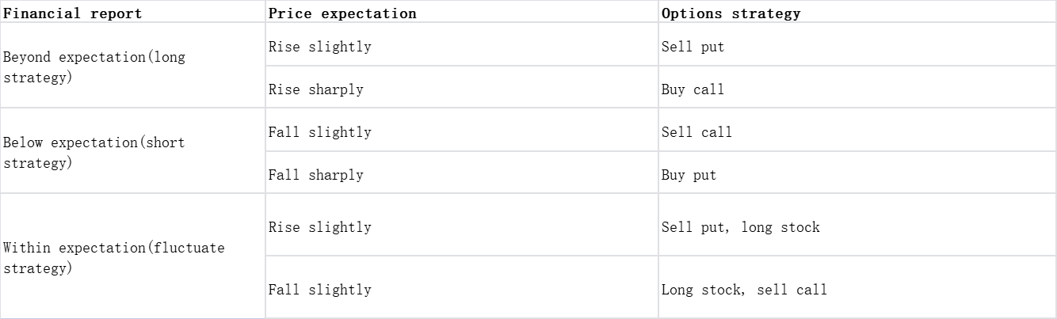Click the standalone Sell call strategy cell
The image size is (1057, 319).
pos(696,132)
